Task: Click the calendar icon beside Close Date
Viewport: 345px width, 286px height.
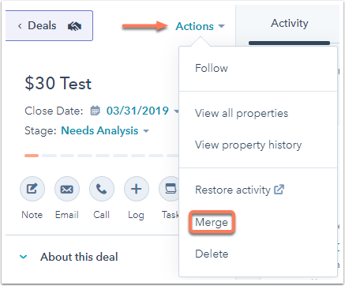Action: click(95, 111)
